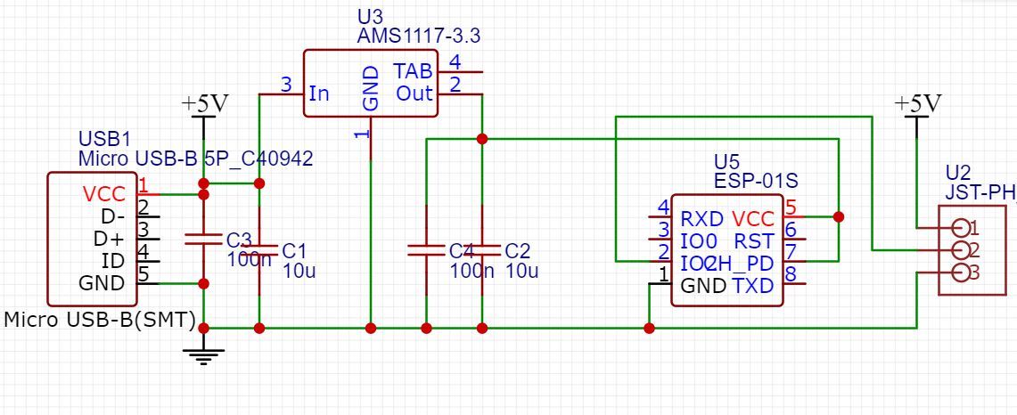Click pin number 6 beside RST
Screen dimensions: 1017x415
[x=790, y=230]
